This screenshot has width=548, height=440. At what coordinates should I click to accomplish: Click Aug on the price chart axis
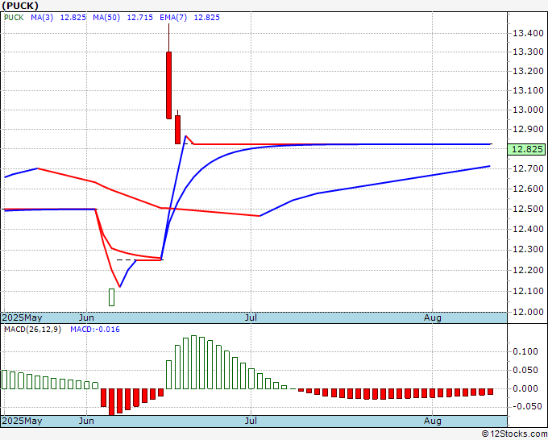pos(433,318)
